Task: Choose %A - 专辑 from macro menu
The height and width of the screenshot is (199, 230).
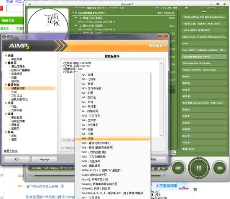Action: pyautogui.click(x=113, y=75)
